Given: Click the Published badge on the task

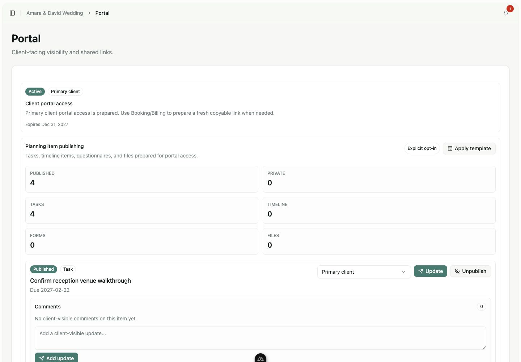Looking at the screenshot, I should pos(43,269).
